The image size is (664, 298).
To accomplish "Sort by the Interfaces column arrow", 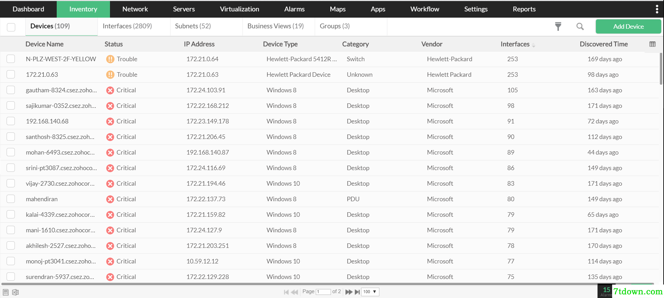I will 534,45.
